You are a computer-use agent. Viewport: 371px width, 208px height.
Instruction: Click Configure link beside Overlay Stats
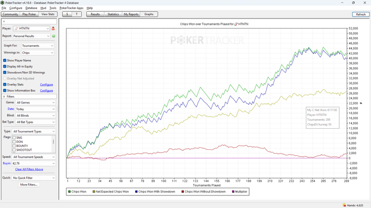47,84
